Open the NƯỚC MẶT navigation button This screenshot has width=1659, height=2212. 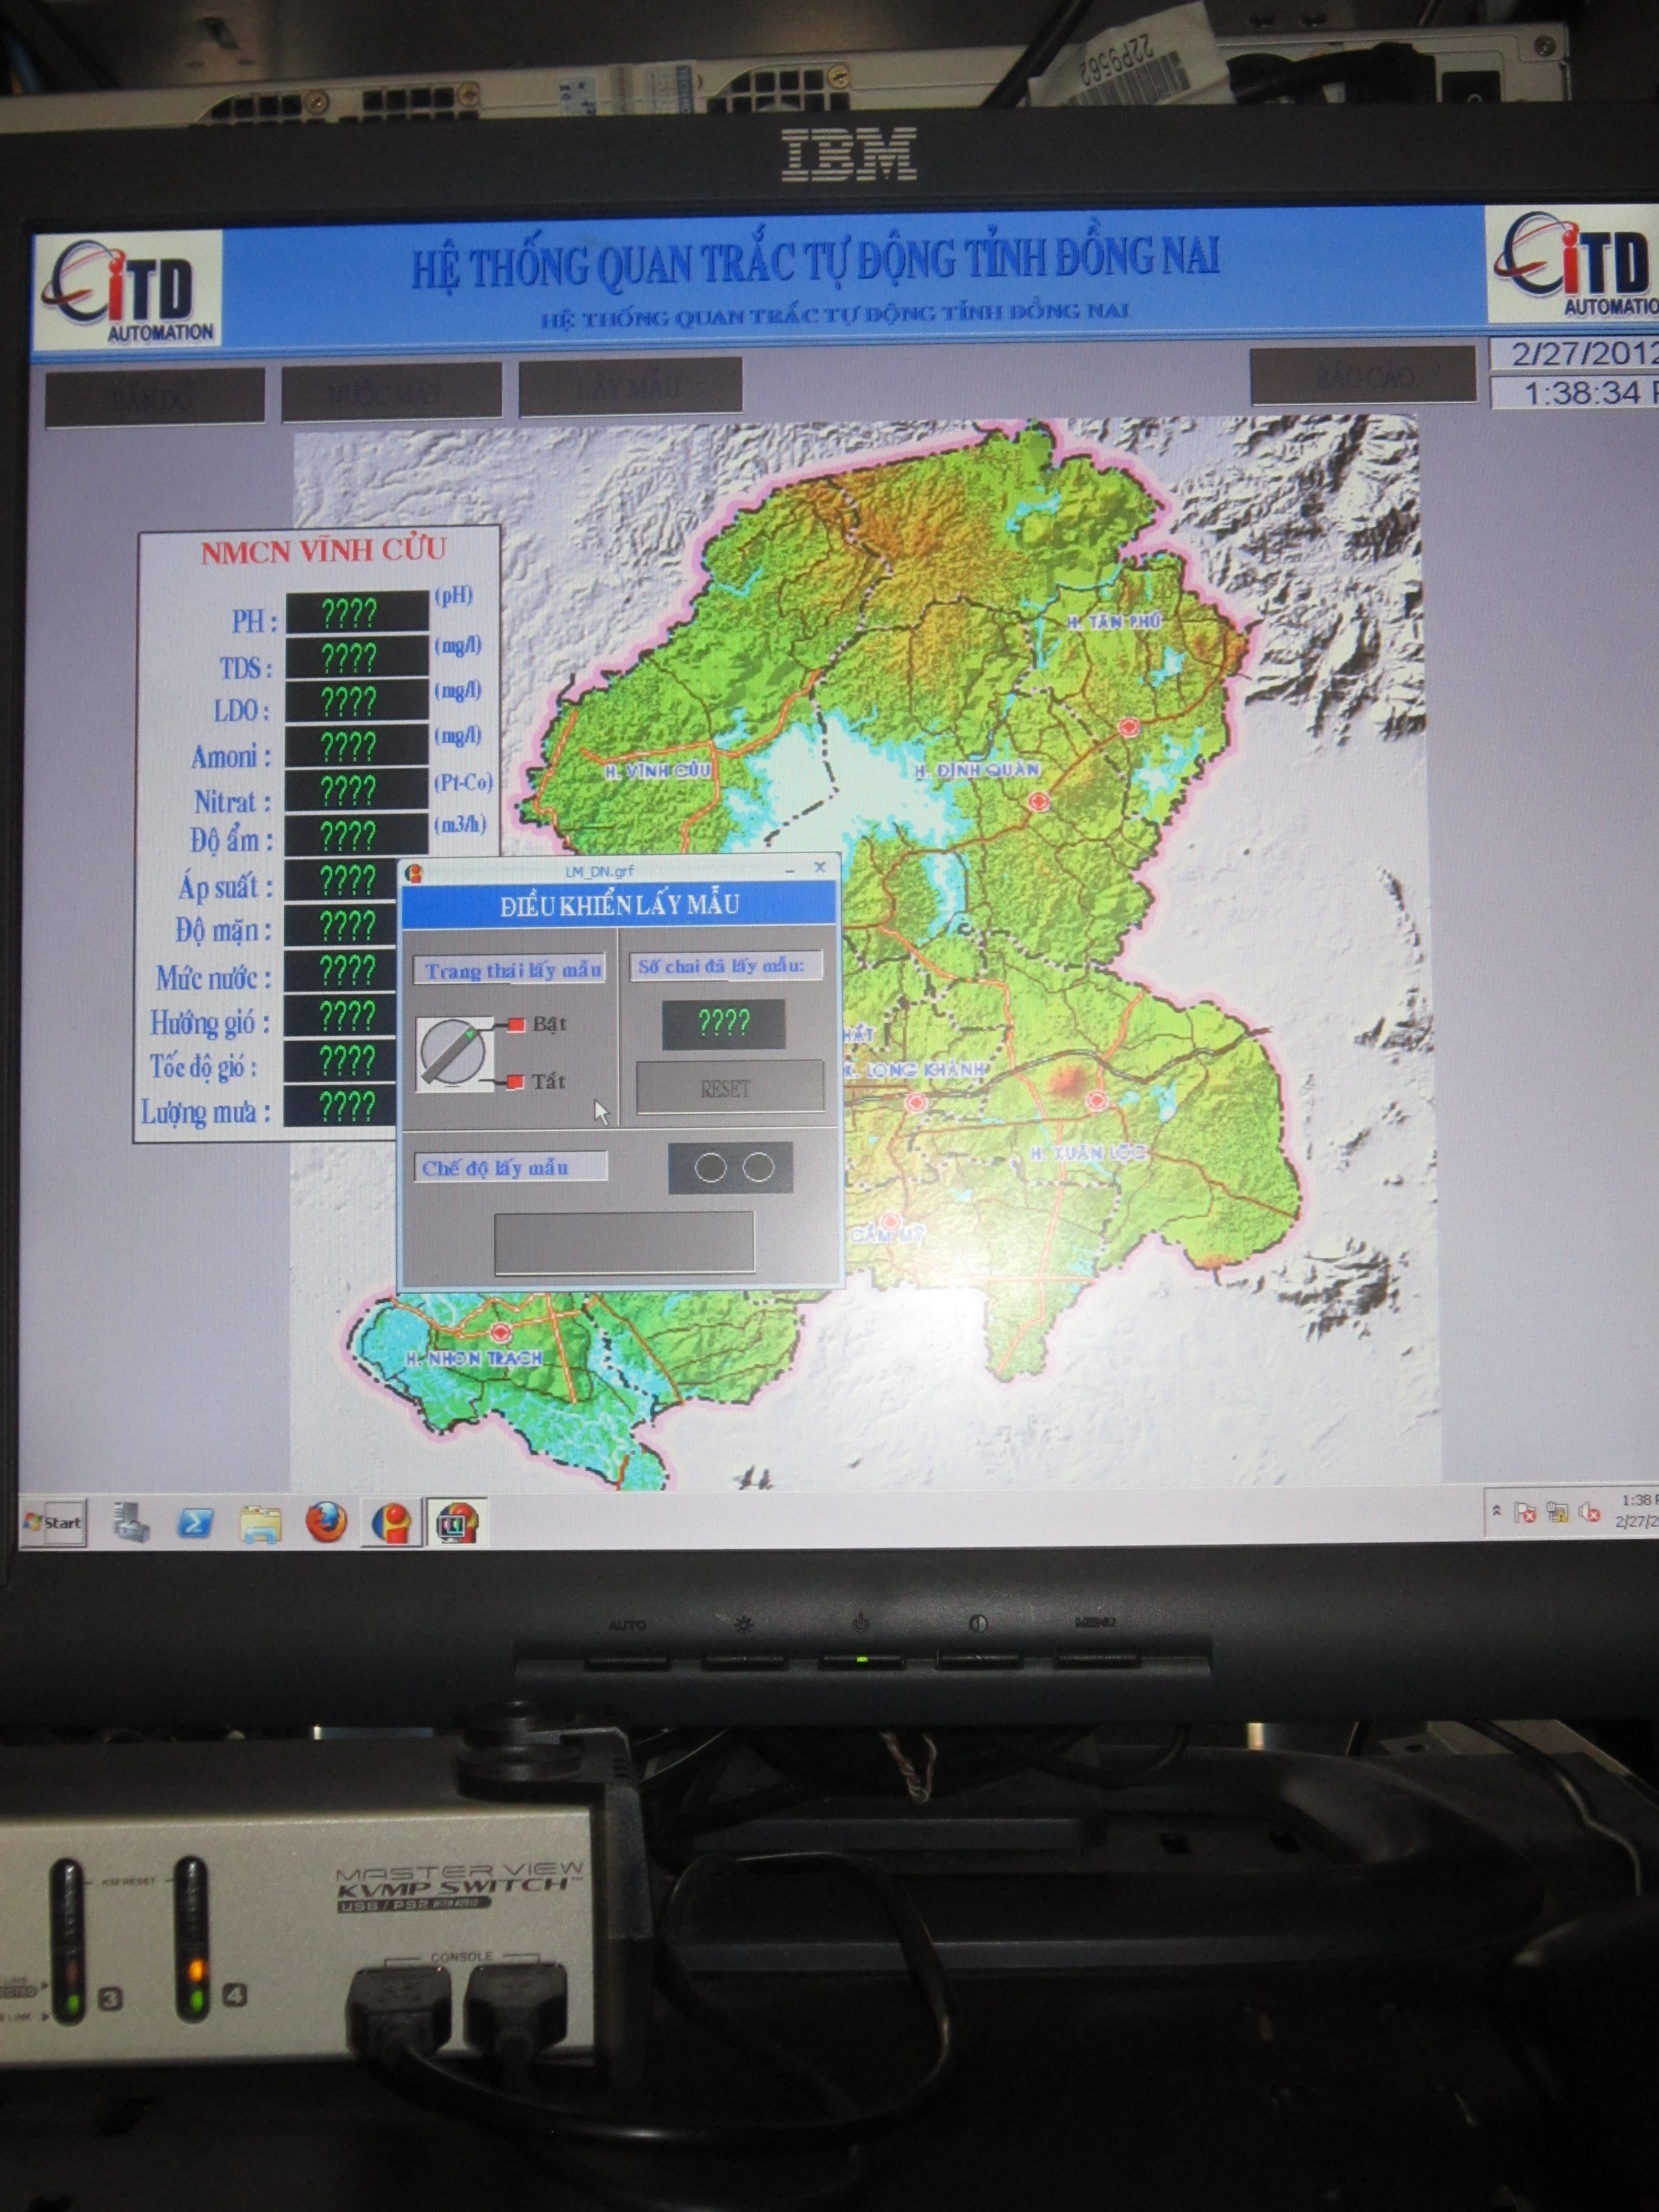coord(391,391)
